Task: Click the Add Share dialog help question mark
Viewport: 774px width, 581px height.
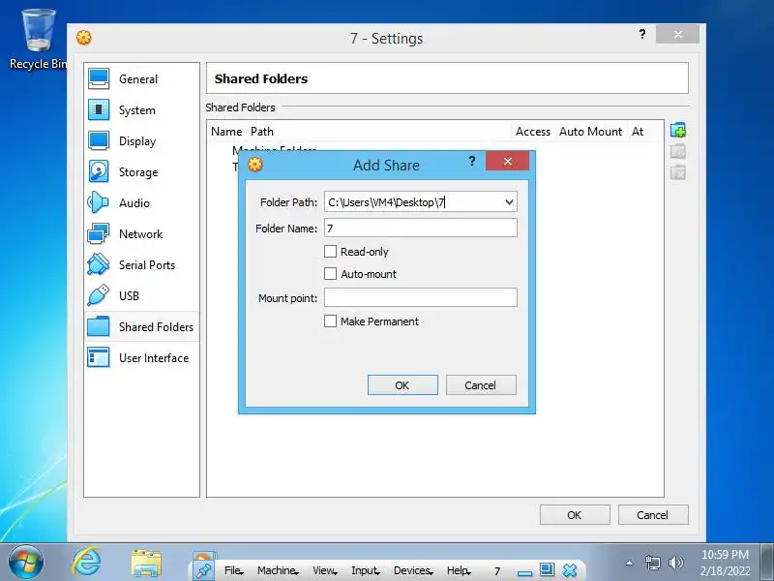Action: point(472,161)
